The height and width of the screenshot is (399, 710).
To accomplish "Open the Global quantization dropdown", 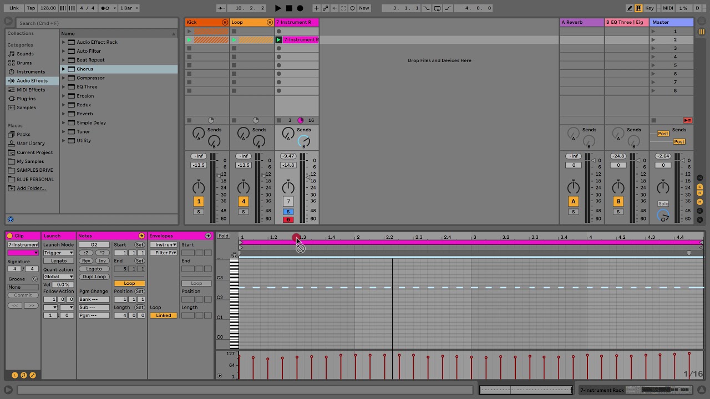I will click(x=59, y=277).
